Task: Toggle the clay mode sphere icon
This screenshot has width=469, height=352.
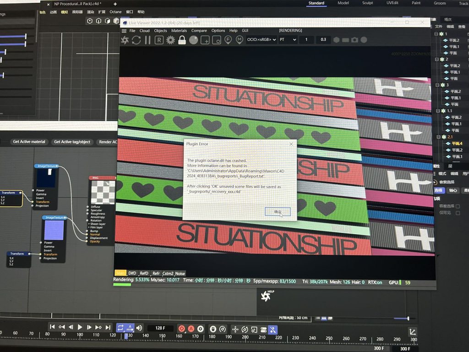Action: pyautogui.click(x=194, y=40)
